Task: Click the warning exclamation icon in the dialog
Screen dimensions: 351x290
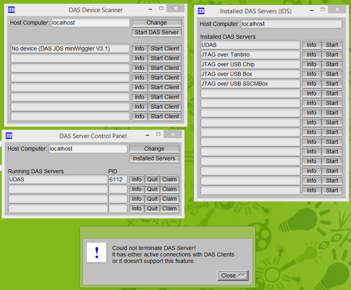Action: pyautogui.click(x=97, y=253)
